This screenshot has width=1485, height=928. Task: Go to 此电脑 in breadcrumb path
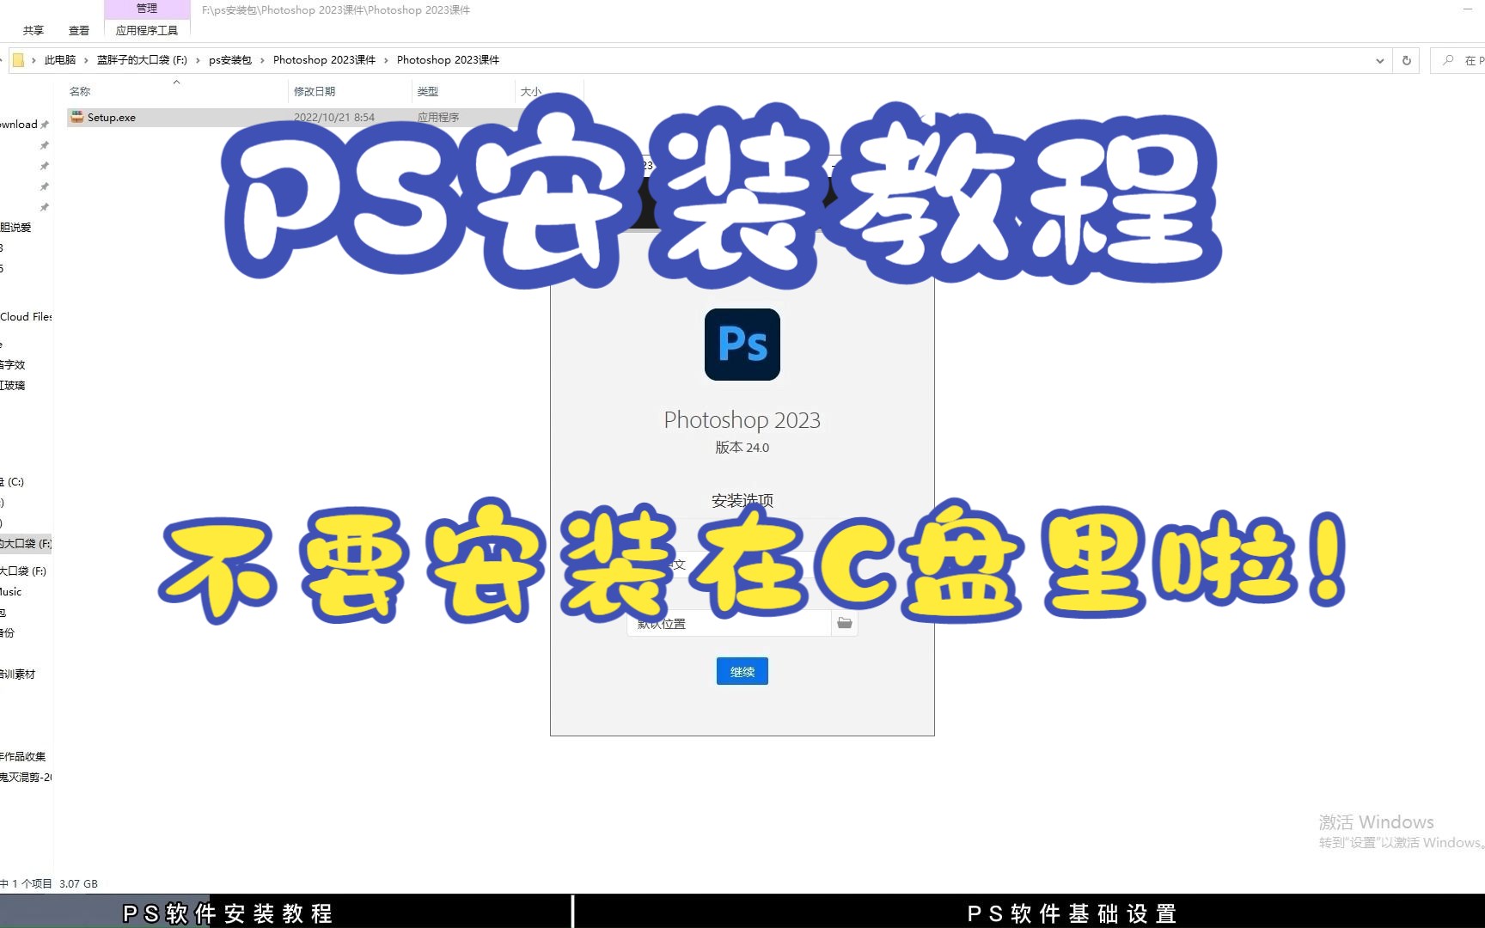point(60,60)
